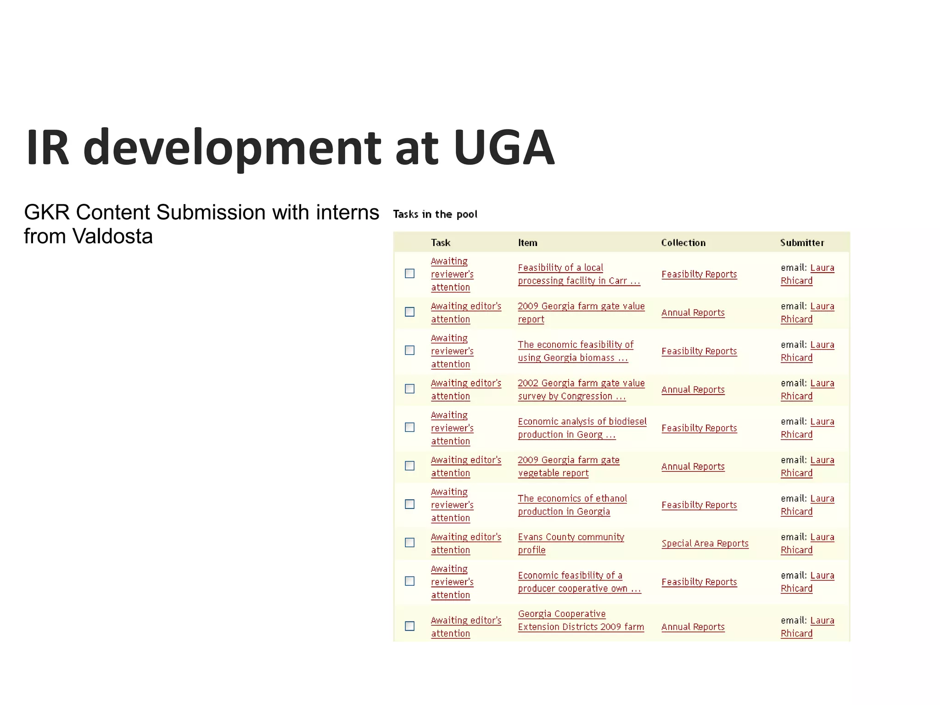Open Annual Reports collection for 2002 farm gate survey

(x=693, y=390)
